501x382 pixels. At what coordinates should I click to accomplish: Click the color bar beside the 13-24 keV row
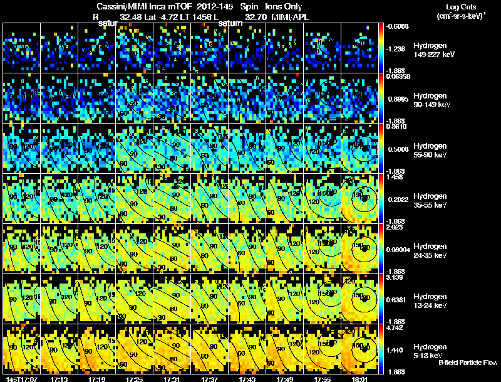(381, 299)
